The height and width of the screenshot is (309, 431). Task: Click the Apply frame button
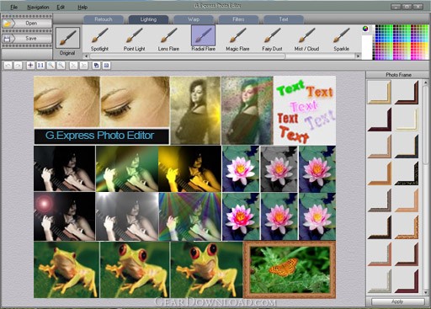click(397, 301)
